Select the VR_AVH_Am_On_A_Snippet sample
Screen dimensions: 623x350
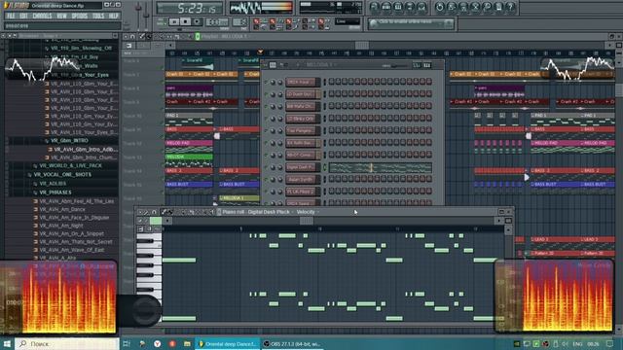71,233
